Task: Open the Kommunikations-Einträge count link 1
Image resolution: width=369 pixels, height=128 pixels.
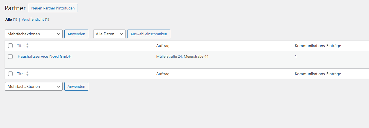Action: 296,57
